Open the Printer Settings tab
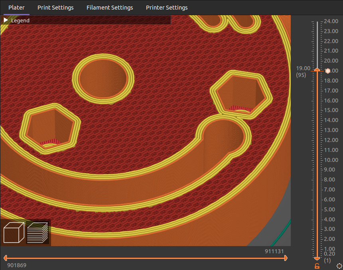 [167, 8]
